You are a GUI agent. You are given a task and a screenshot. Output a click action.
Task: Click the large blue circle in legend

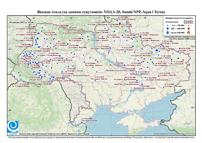coord(168,28)
